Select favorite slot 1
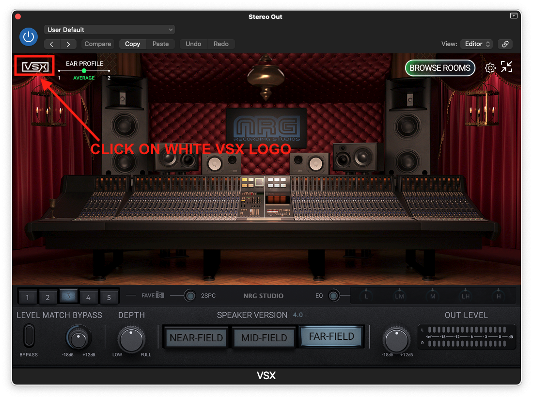Viewport: 533px width, 399px height. click(28, 297)
